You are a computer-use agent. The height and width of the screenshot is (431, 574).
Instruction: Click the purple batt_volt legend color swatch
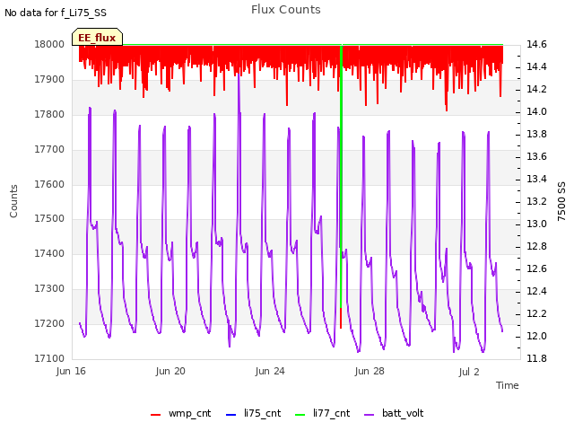click(x=370, y=415)
